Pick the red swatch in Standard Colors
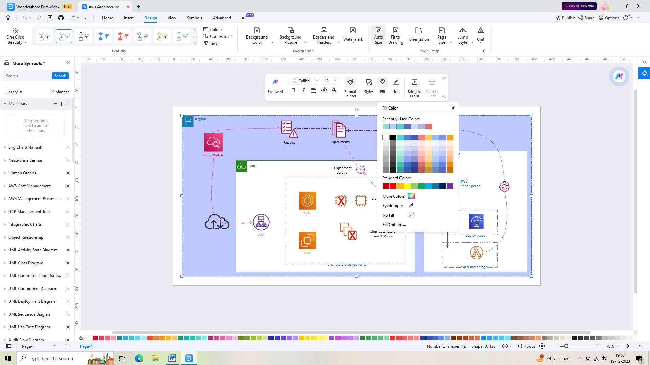The height and width of the screenshot is (365, 650). coord(393,186)
